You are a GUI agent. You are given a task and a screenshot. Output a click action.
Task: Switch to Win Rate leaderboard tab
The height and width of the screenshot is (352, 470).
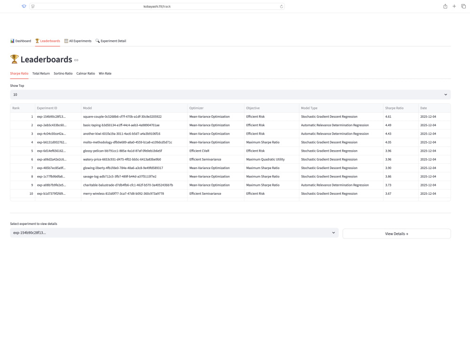pos(105,73)
